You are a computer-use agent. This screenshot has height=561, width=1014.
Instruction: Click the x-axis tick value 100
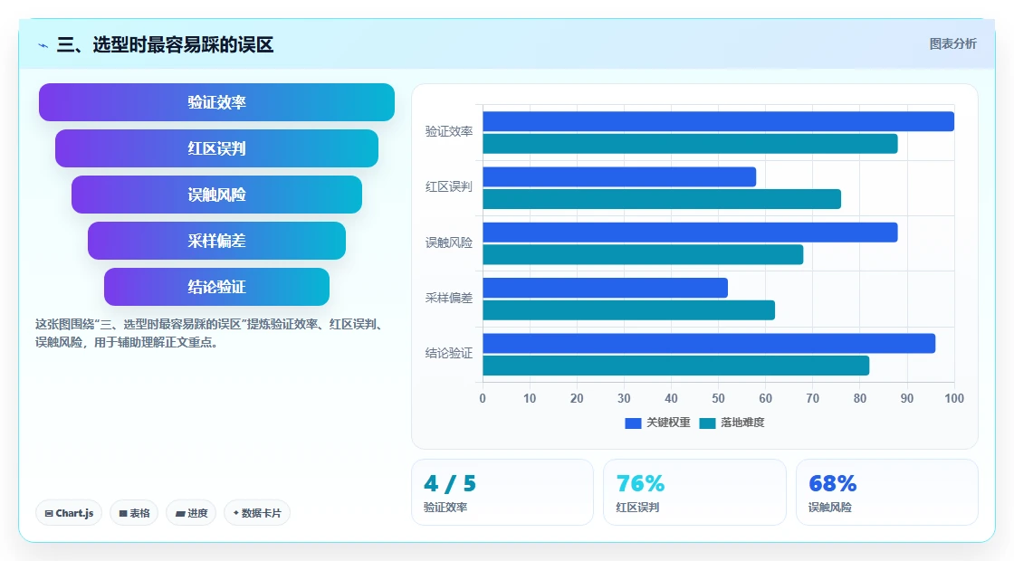point(954,399)
